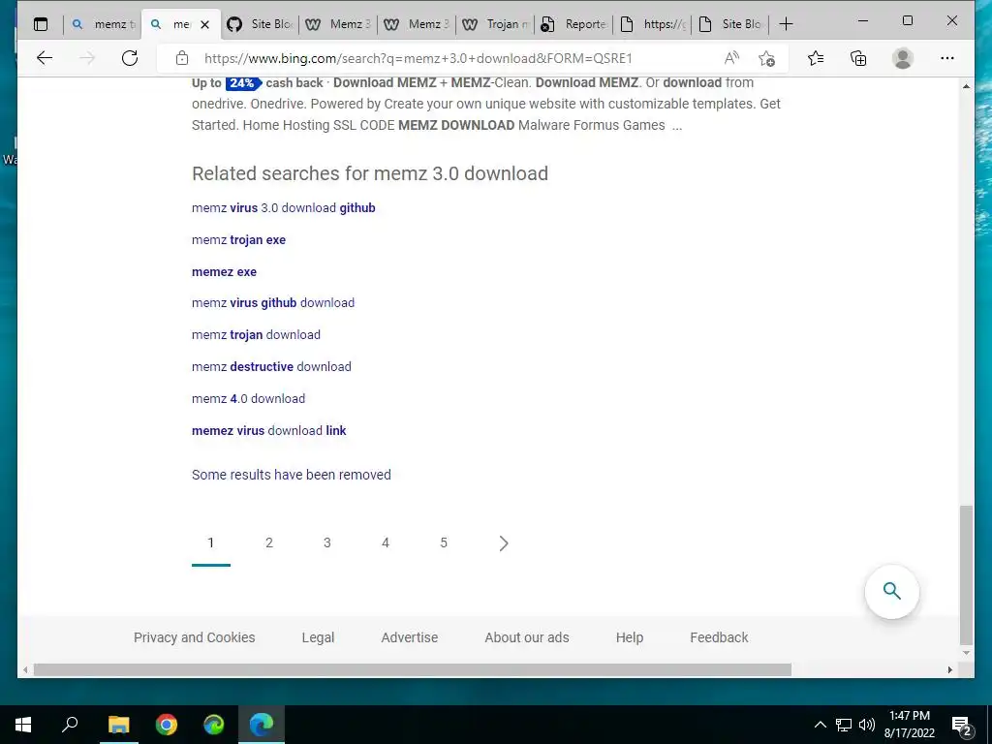Go to results page 2

tap(269, 542)
